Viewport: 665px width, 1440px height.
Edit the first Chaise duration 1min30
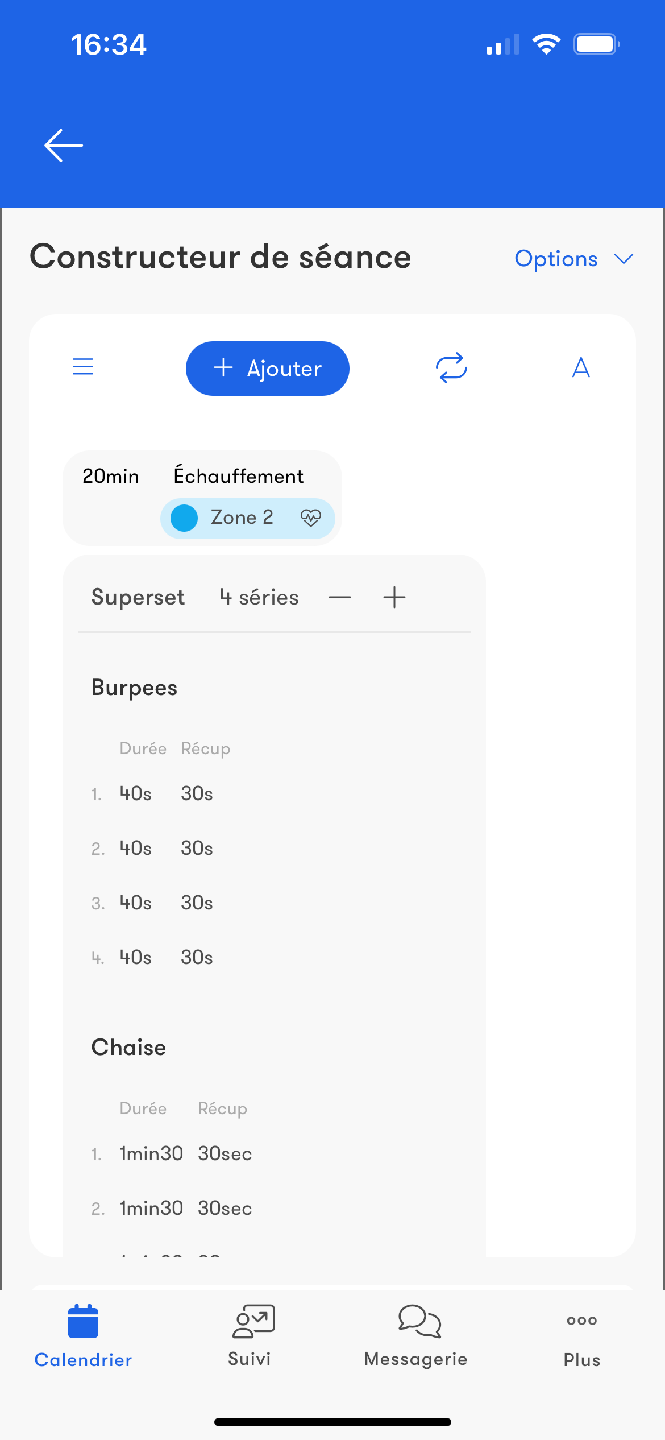point(151,1154)
